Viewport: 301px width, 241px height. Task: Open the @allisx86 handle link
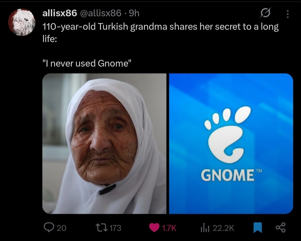(x=100, y=13)
